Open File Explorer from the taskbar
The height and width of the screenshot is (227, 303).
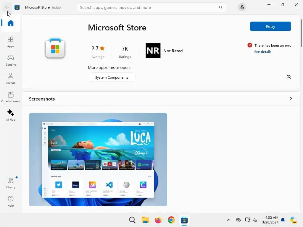[145, 220]
